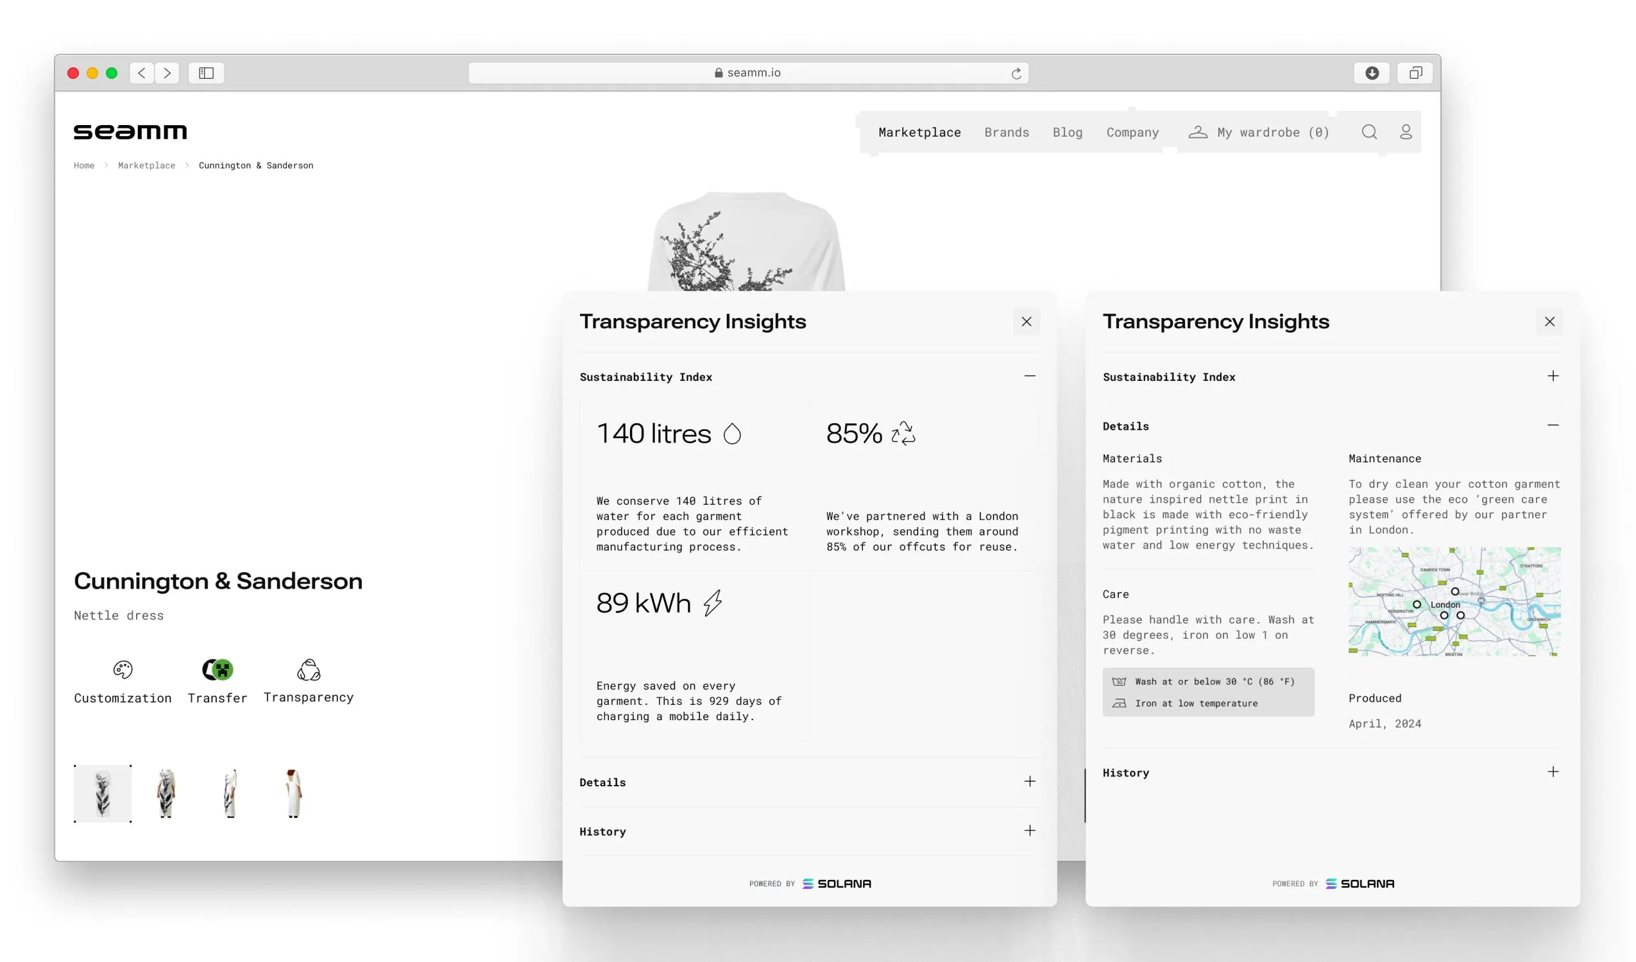Close the left Transparency Insights panel
1636x962 pixels.
tap(1027, 322)
